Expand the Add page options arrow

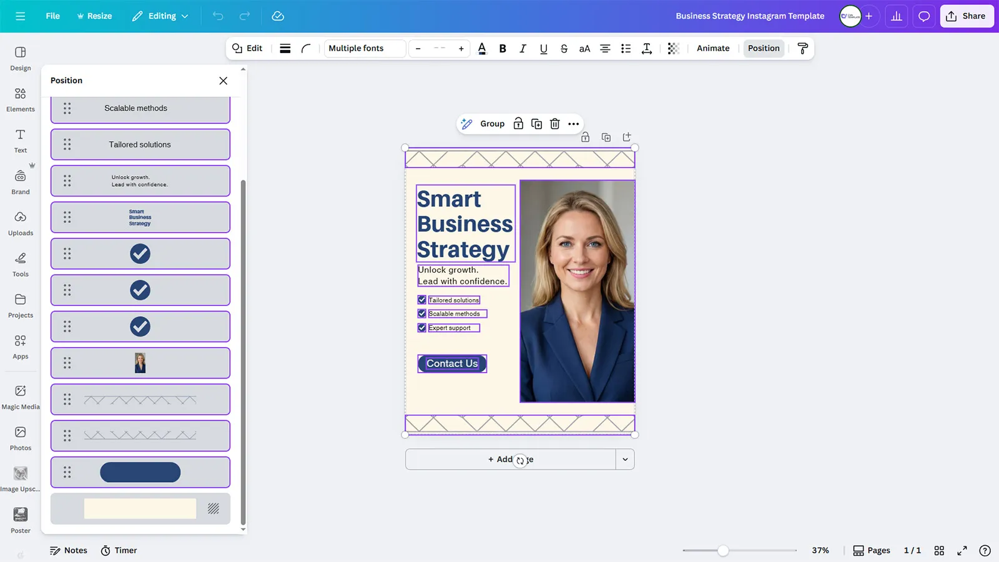[625, 460]
